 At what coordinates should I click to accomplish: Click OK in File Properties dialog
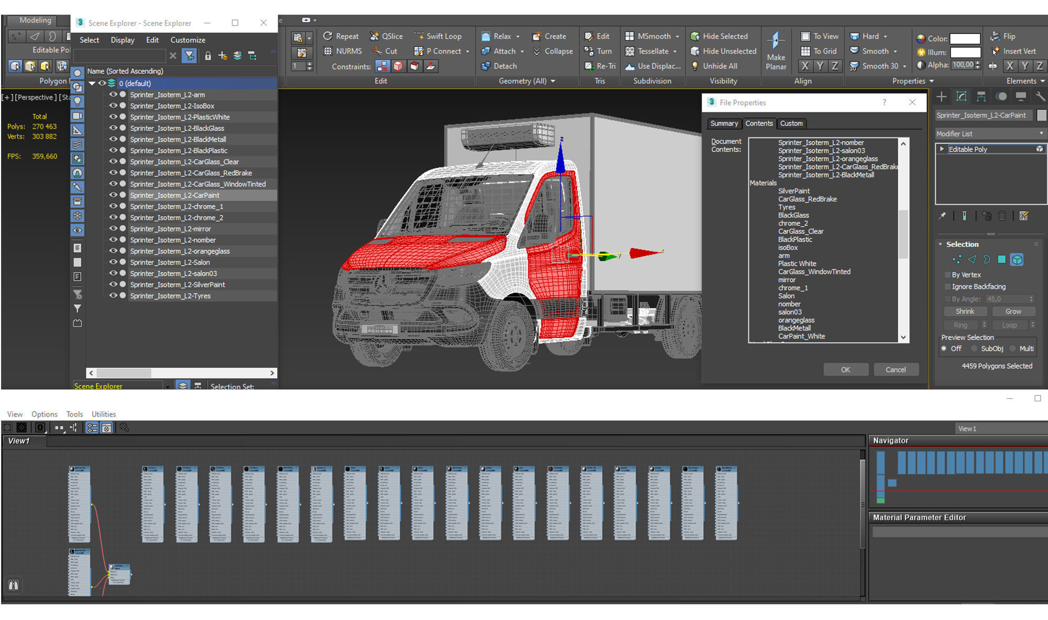click(x=845, y=370)
